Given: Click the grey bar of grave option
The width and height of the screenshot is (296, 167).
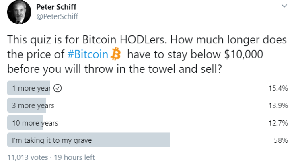Looking at the screenshot, I should [88, 140].
